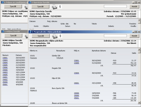Select client name Regate SIA
This screenshot has height=107, width=141.
pos(56,68)
